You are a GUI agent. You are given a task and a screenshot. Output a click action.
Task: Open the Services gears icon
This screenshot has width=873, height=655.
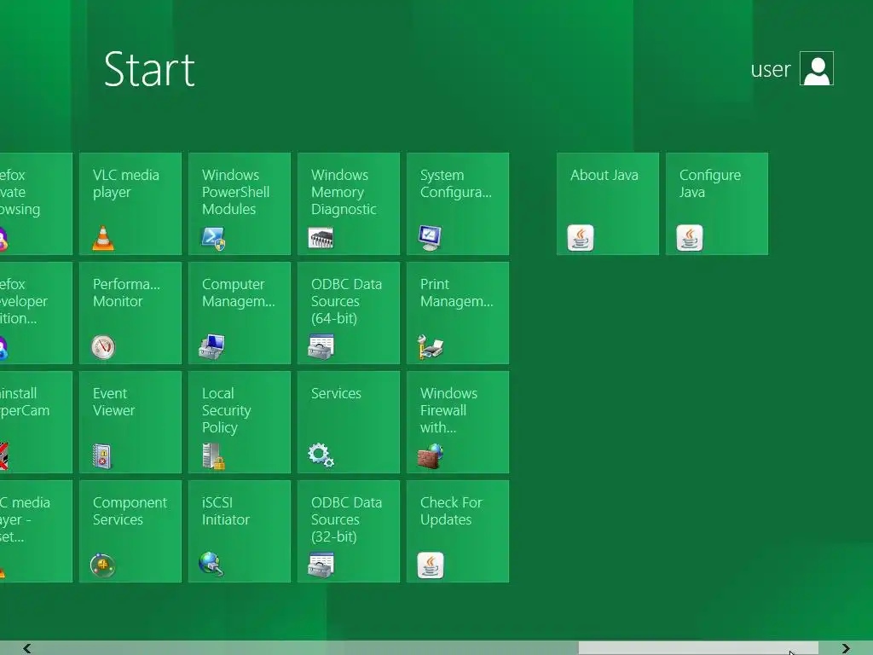[321, 455]
